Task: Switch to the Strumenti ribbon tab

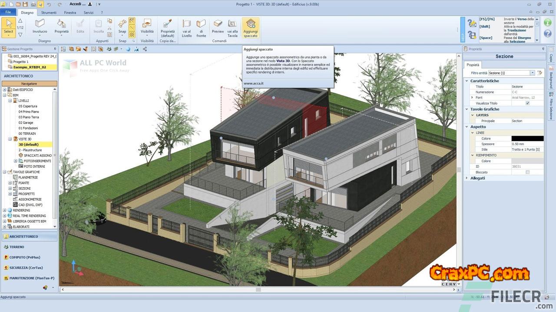Action: click(49, 13)
